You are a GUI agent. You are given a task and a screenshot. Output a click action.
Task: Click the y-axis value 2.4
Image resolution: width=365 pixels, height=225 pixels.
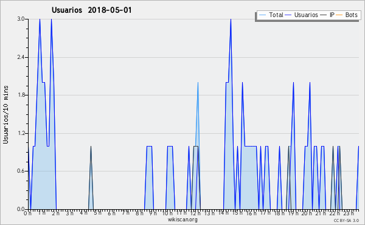21,57
